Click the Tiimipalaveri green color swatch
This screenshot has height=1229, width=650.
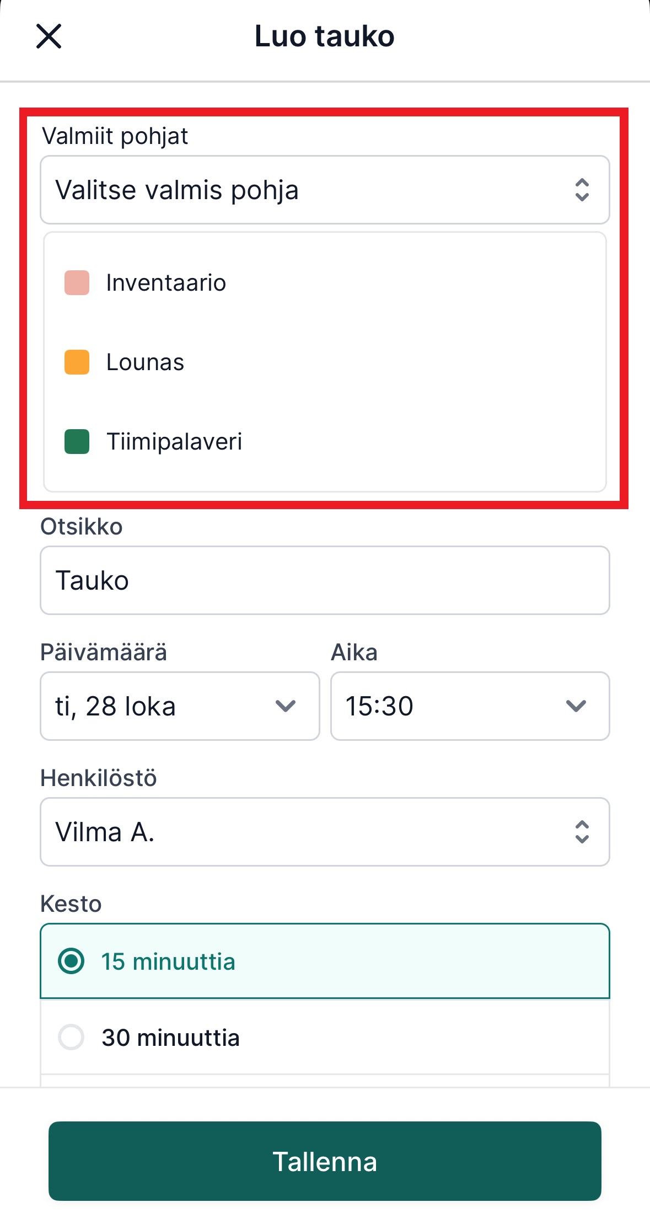point(78,441)
